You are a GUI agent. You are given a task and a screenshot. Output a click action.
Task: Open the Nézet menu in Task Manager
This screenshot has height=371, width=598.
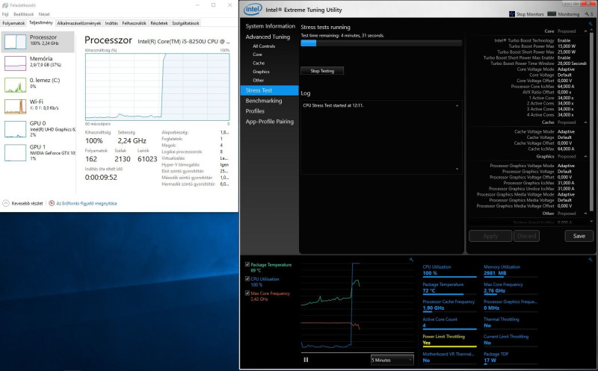coord(44,14)
